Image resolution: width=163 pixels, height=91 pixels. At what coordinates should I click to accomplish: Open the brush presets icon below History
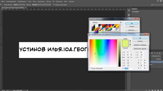point(129,15)
